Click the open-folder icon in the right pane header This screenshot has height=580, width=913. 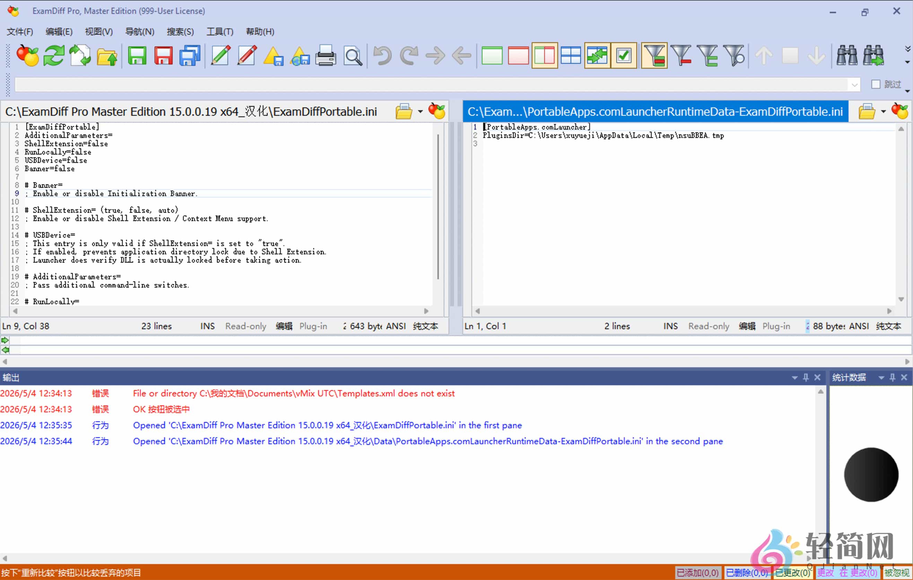tap(867, 112)
